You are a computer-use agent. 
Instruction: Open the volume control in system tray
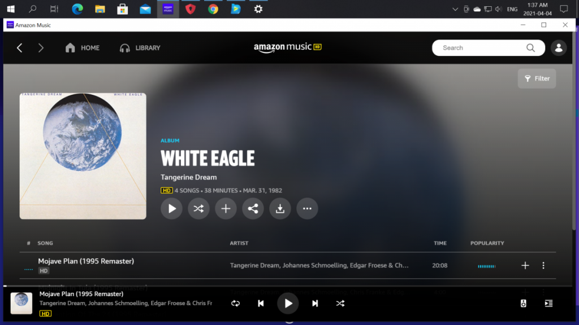499,9
